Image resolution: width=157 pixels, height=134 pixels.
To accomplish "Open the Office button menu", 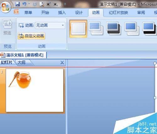I will (6, 7).
